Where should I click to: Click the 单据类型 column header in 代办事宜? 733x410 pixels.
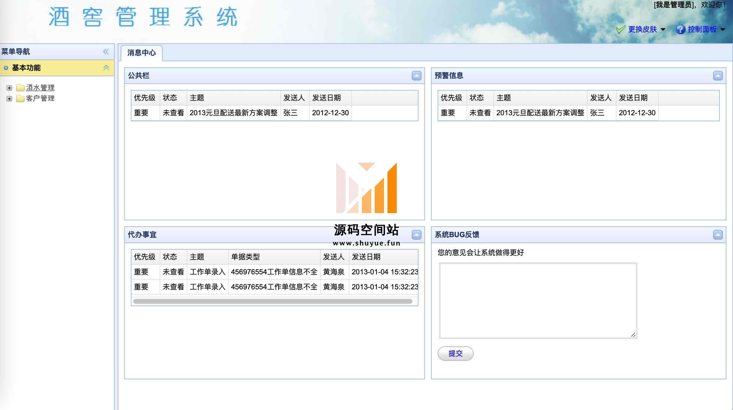tap(274, 257)
